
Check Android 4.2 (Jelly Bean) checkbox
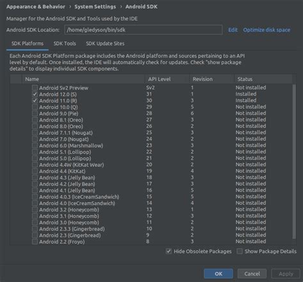[35, 184]
